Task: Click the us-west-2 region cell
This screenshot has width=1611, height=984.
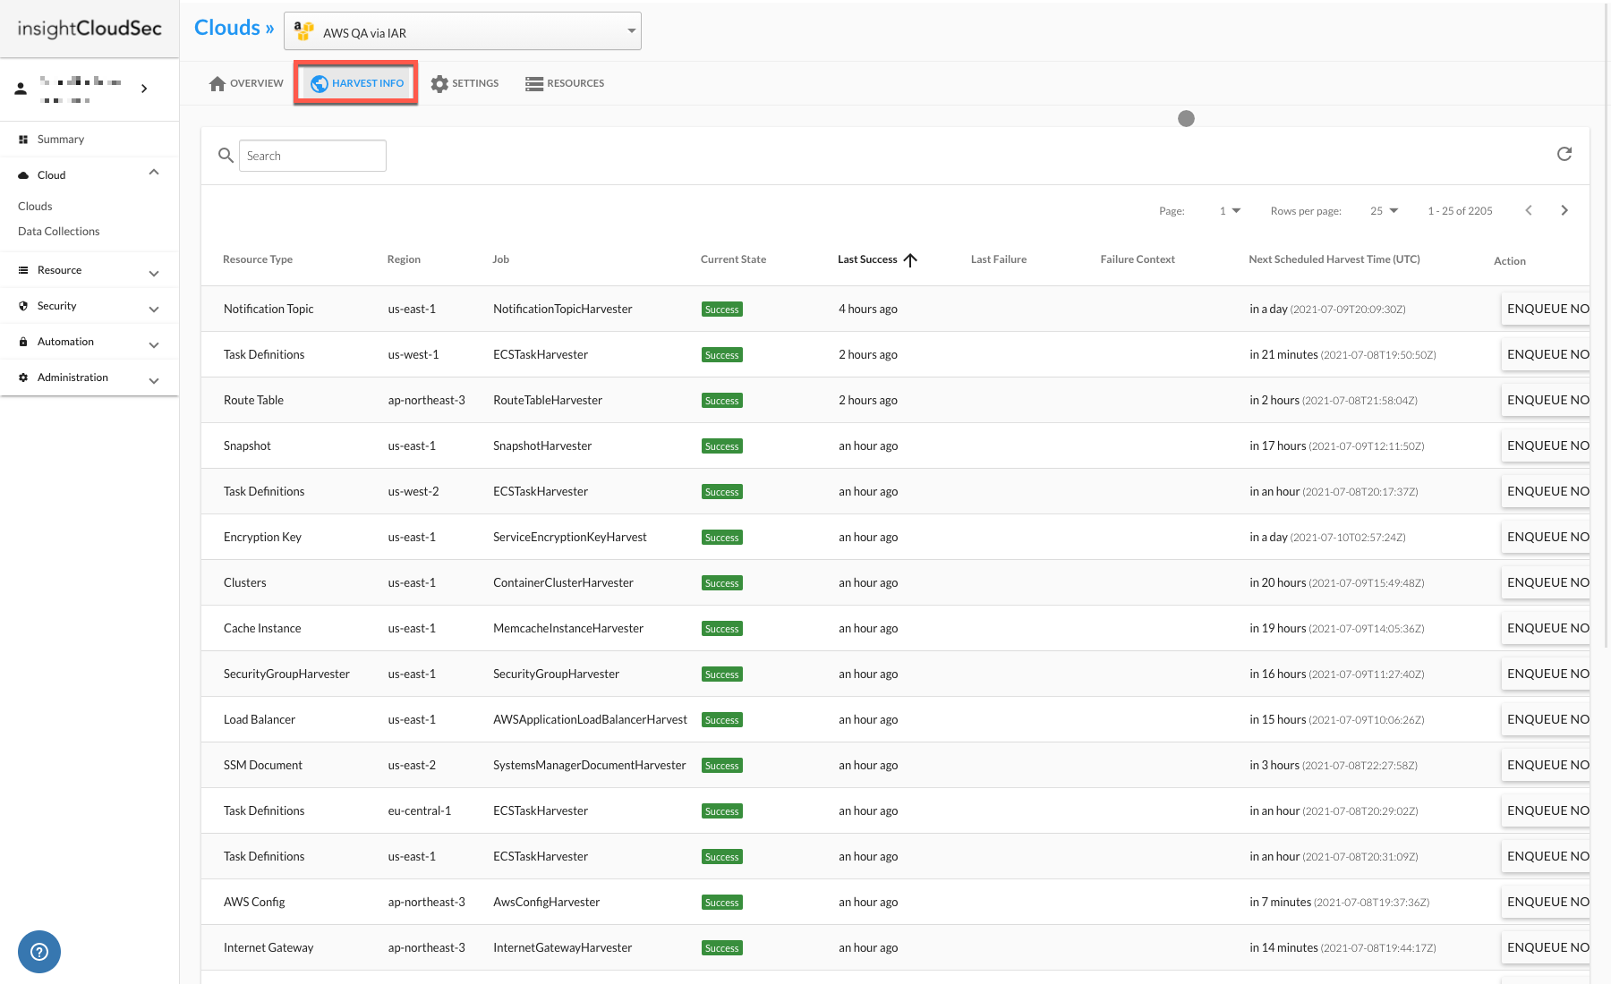Action: click(x=413, y=491)
